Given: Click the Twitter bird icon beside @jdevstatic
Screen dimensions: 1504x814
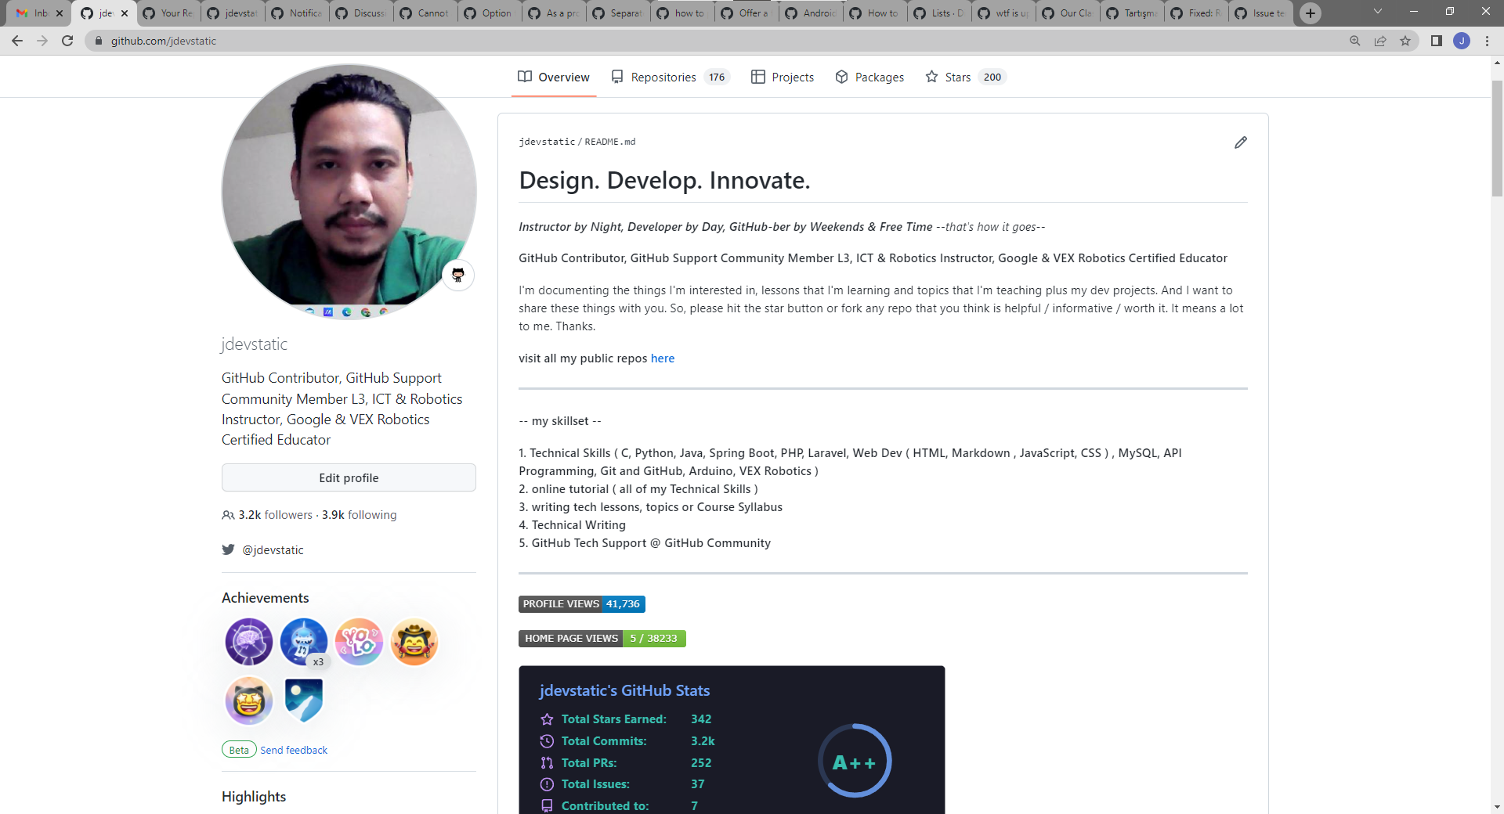Looking at the screenshot, I should click(x=228, y=549).
